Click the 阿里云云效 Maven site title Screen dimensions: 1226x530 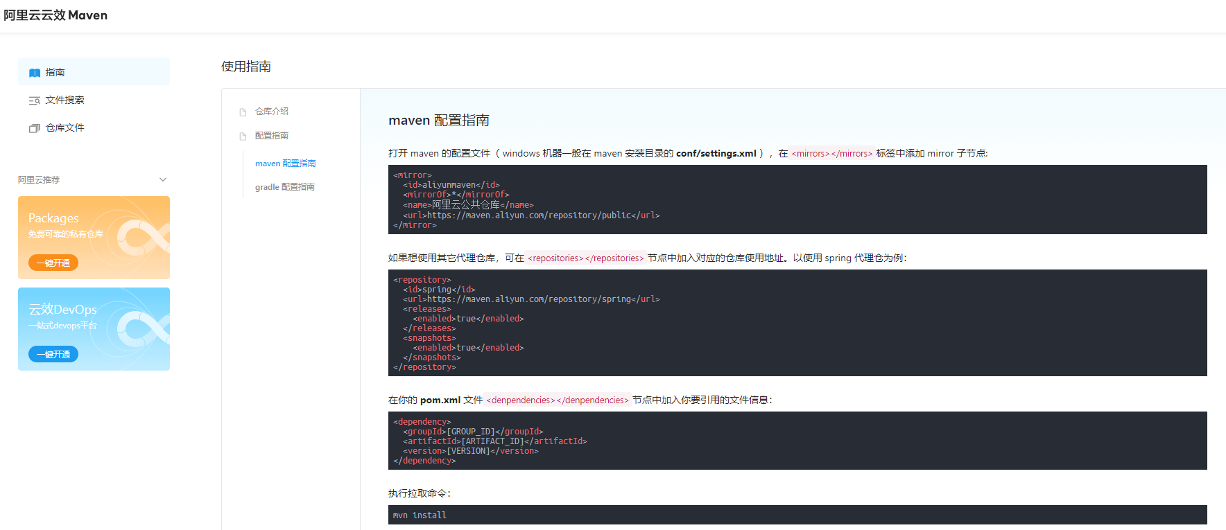[x=55, y=15]
